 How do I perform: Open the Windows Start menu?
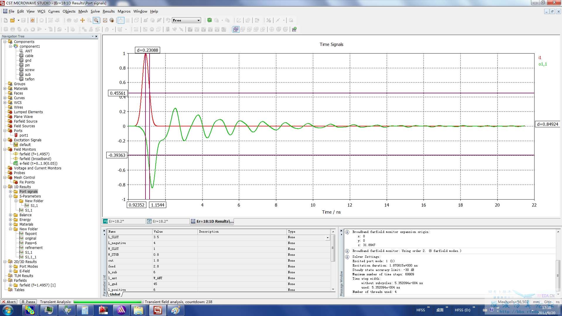coord(8,310)
